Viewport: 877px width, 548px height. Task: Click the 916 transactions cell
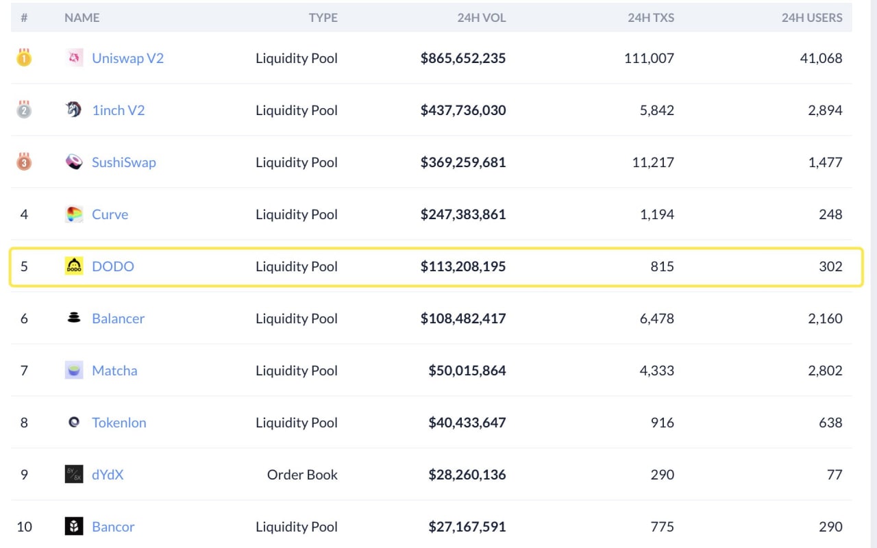coord(663,423)
